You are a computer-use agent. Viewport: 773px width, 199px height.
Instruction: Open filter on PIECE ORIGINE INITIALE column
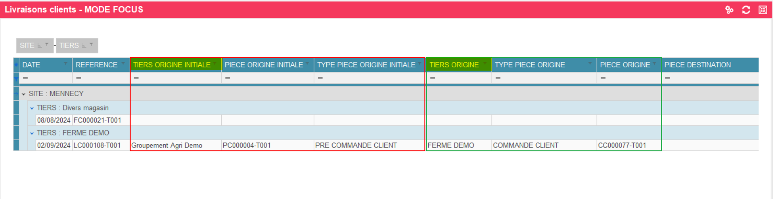coord(307,64)
